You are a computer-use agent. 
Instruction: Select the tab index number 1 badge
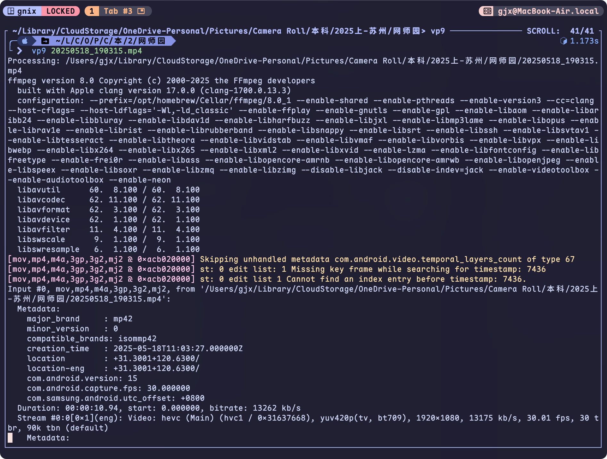92,11
